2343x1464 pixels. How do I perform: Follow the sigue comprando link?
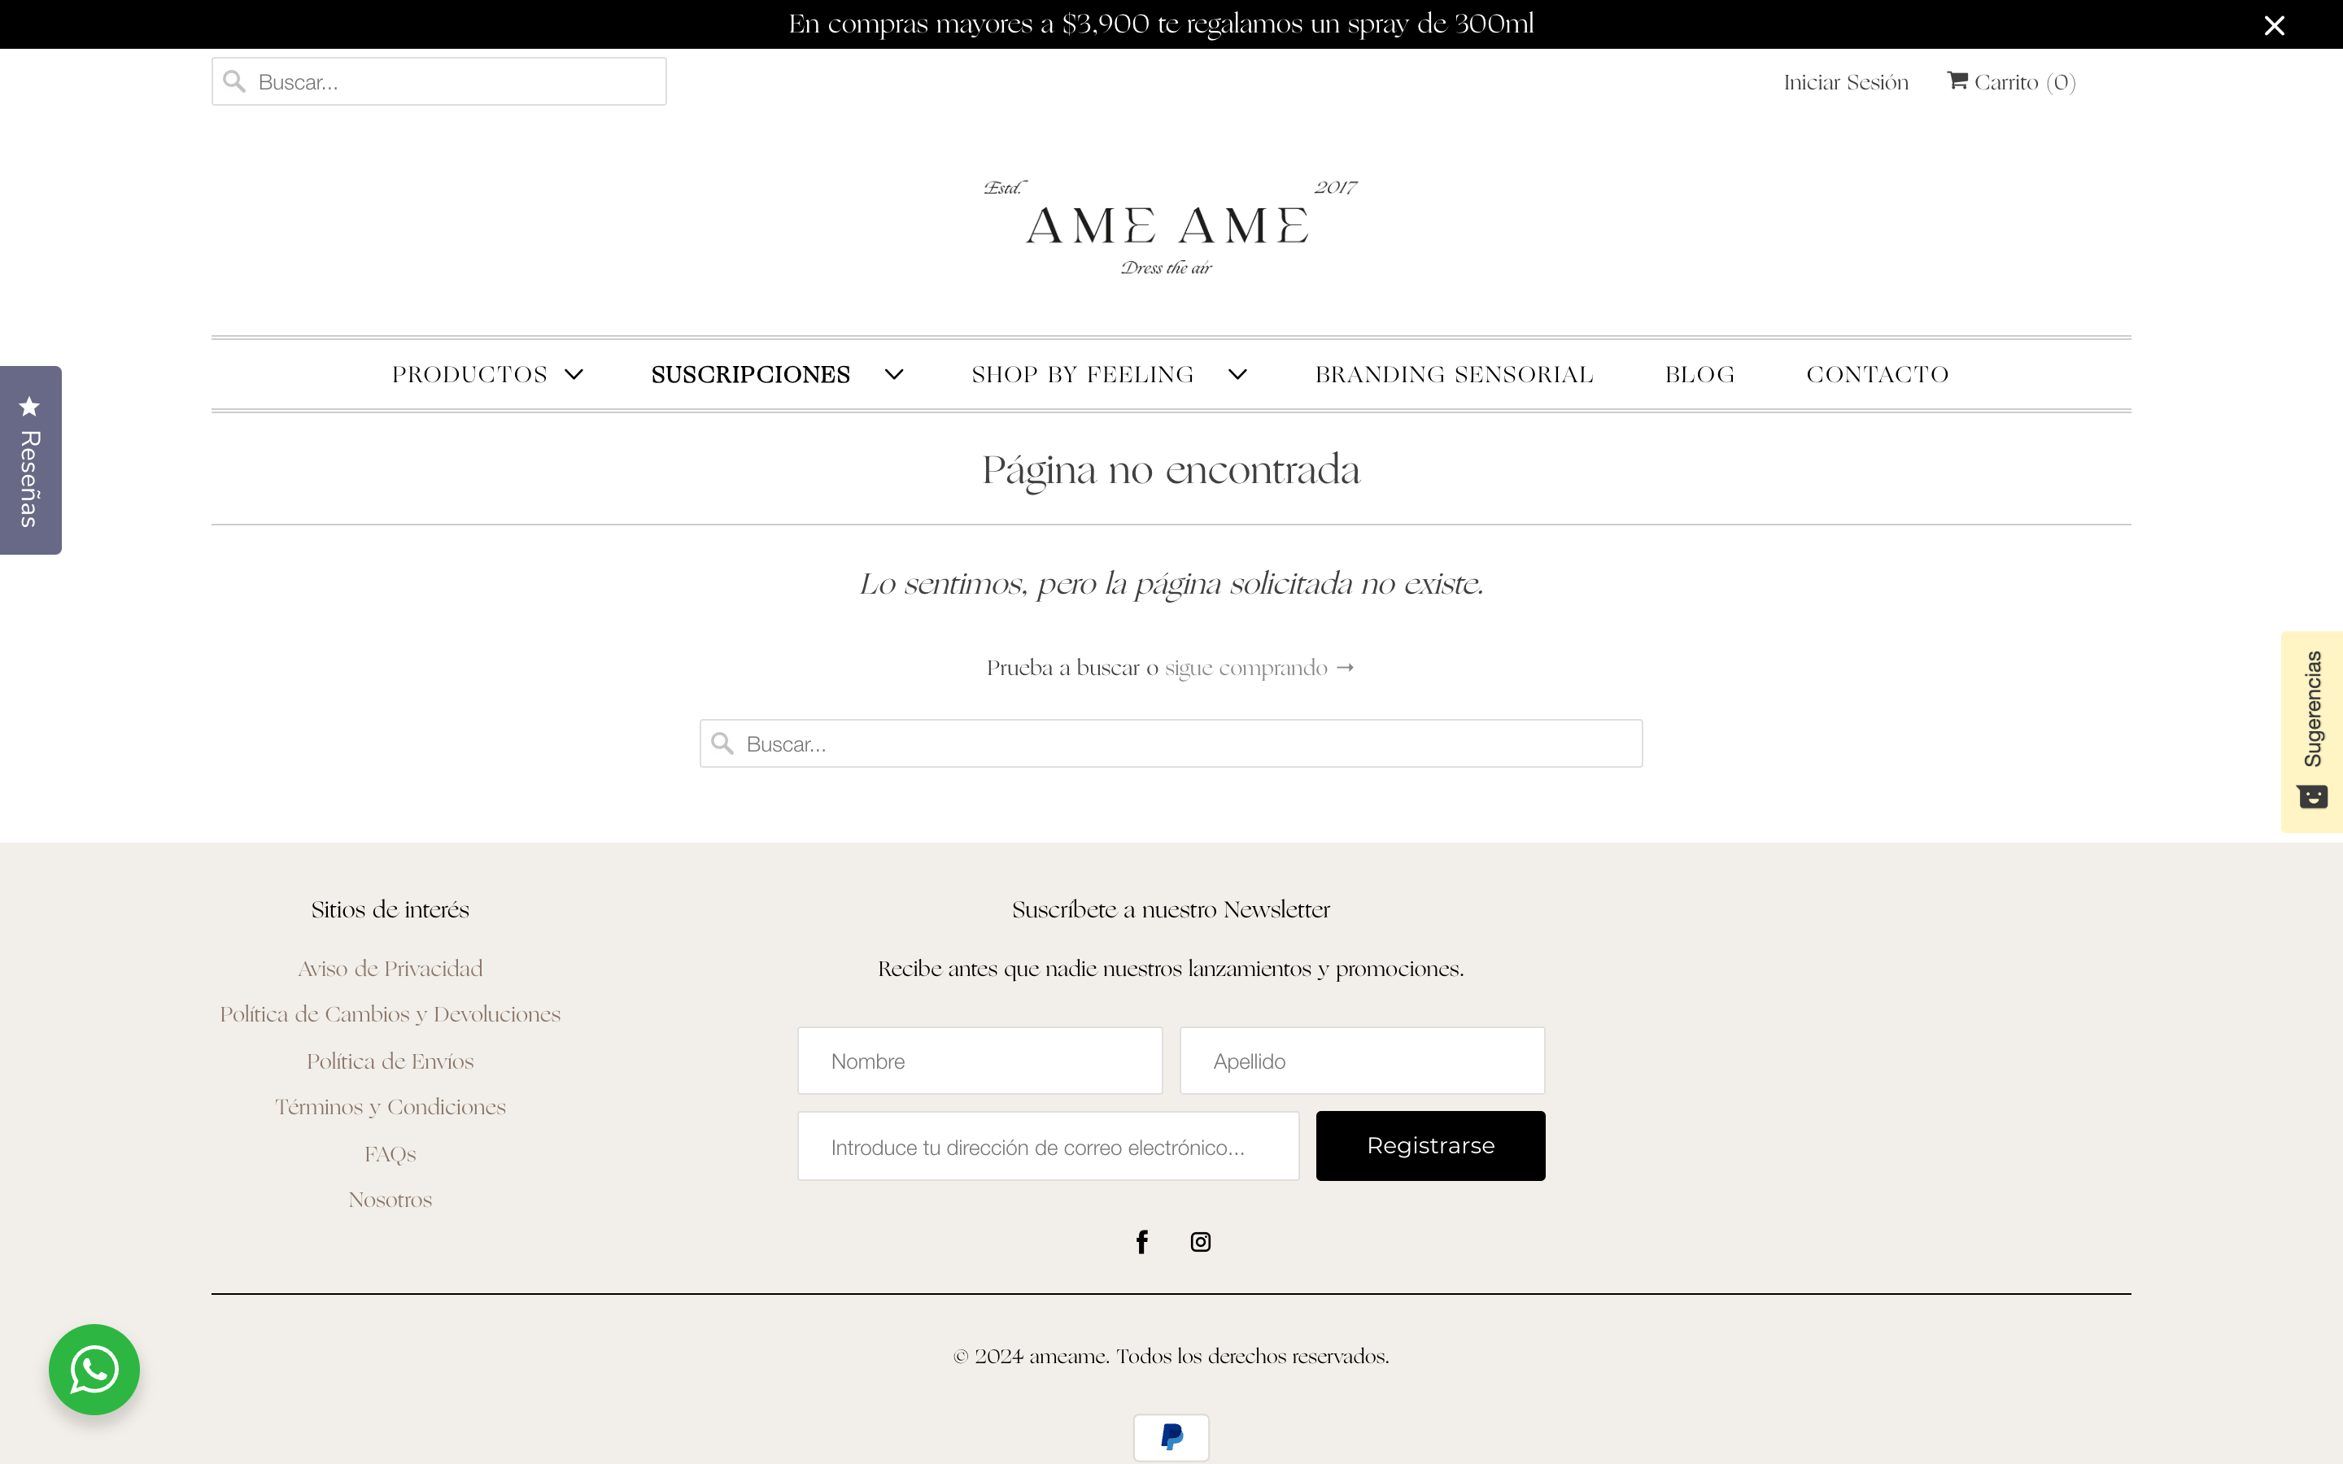pyautogui.click(x=1247, y=667)
